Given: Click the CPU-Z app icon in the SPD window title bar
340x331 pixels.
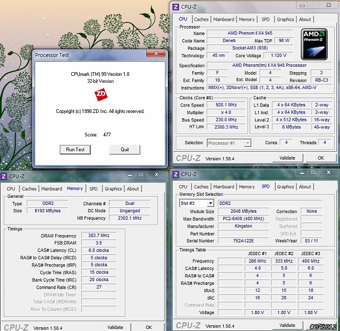Looking at the screenshot, I should [175, 175].
